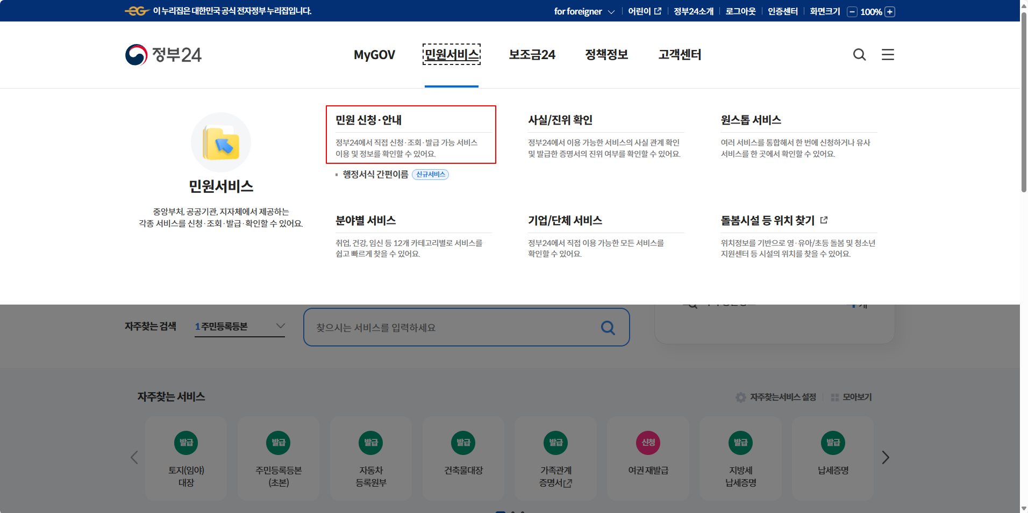The height and width of the screenshot is (513, 1028).
Task: Click the 정부24 logo
Action: (x=163, y=55)
